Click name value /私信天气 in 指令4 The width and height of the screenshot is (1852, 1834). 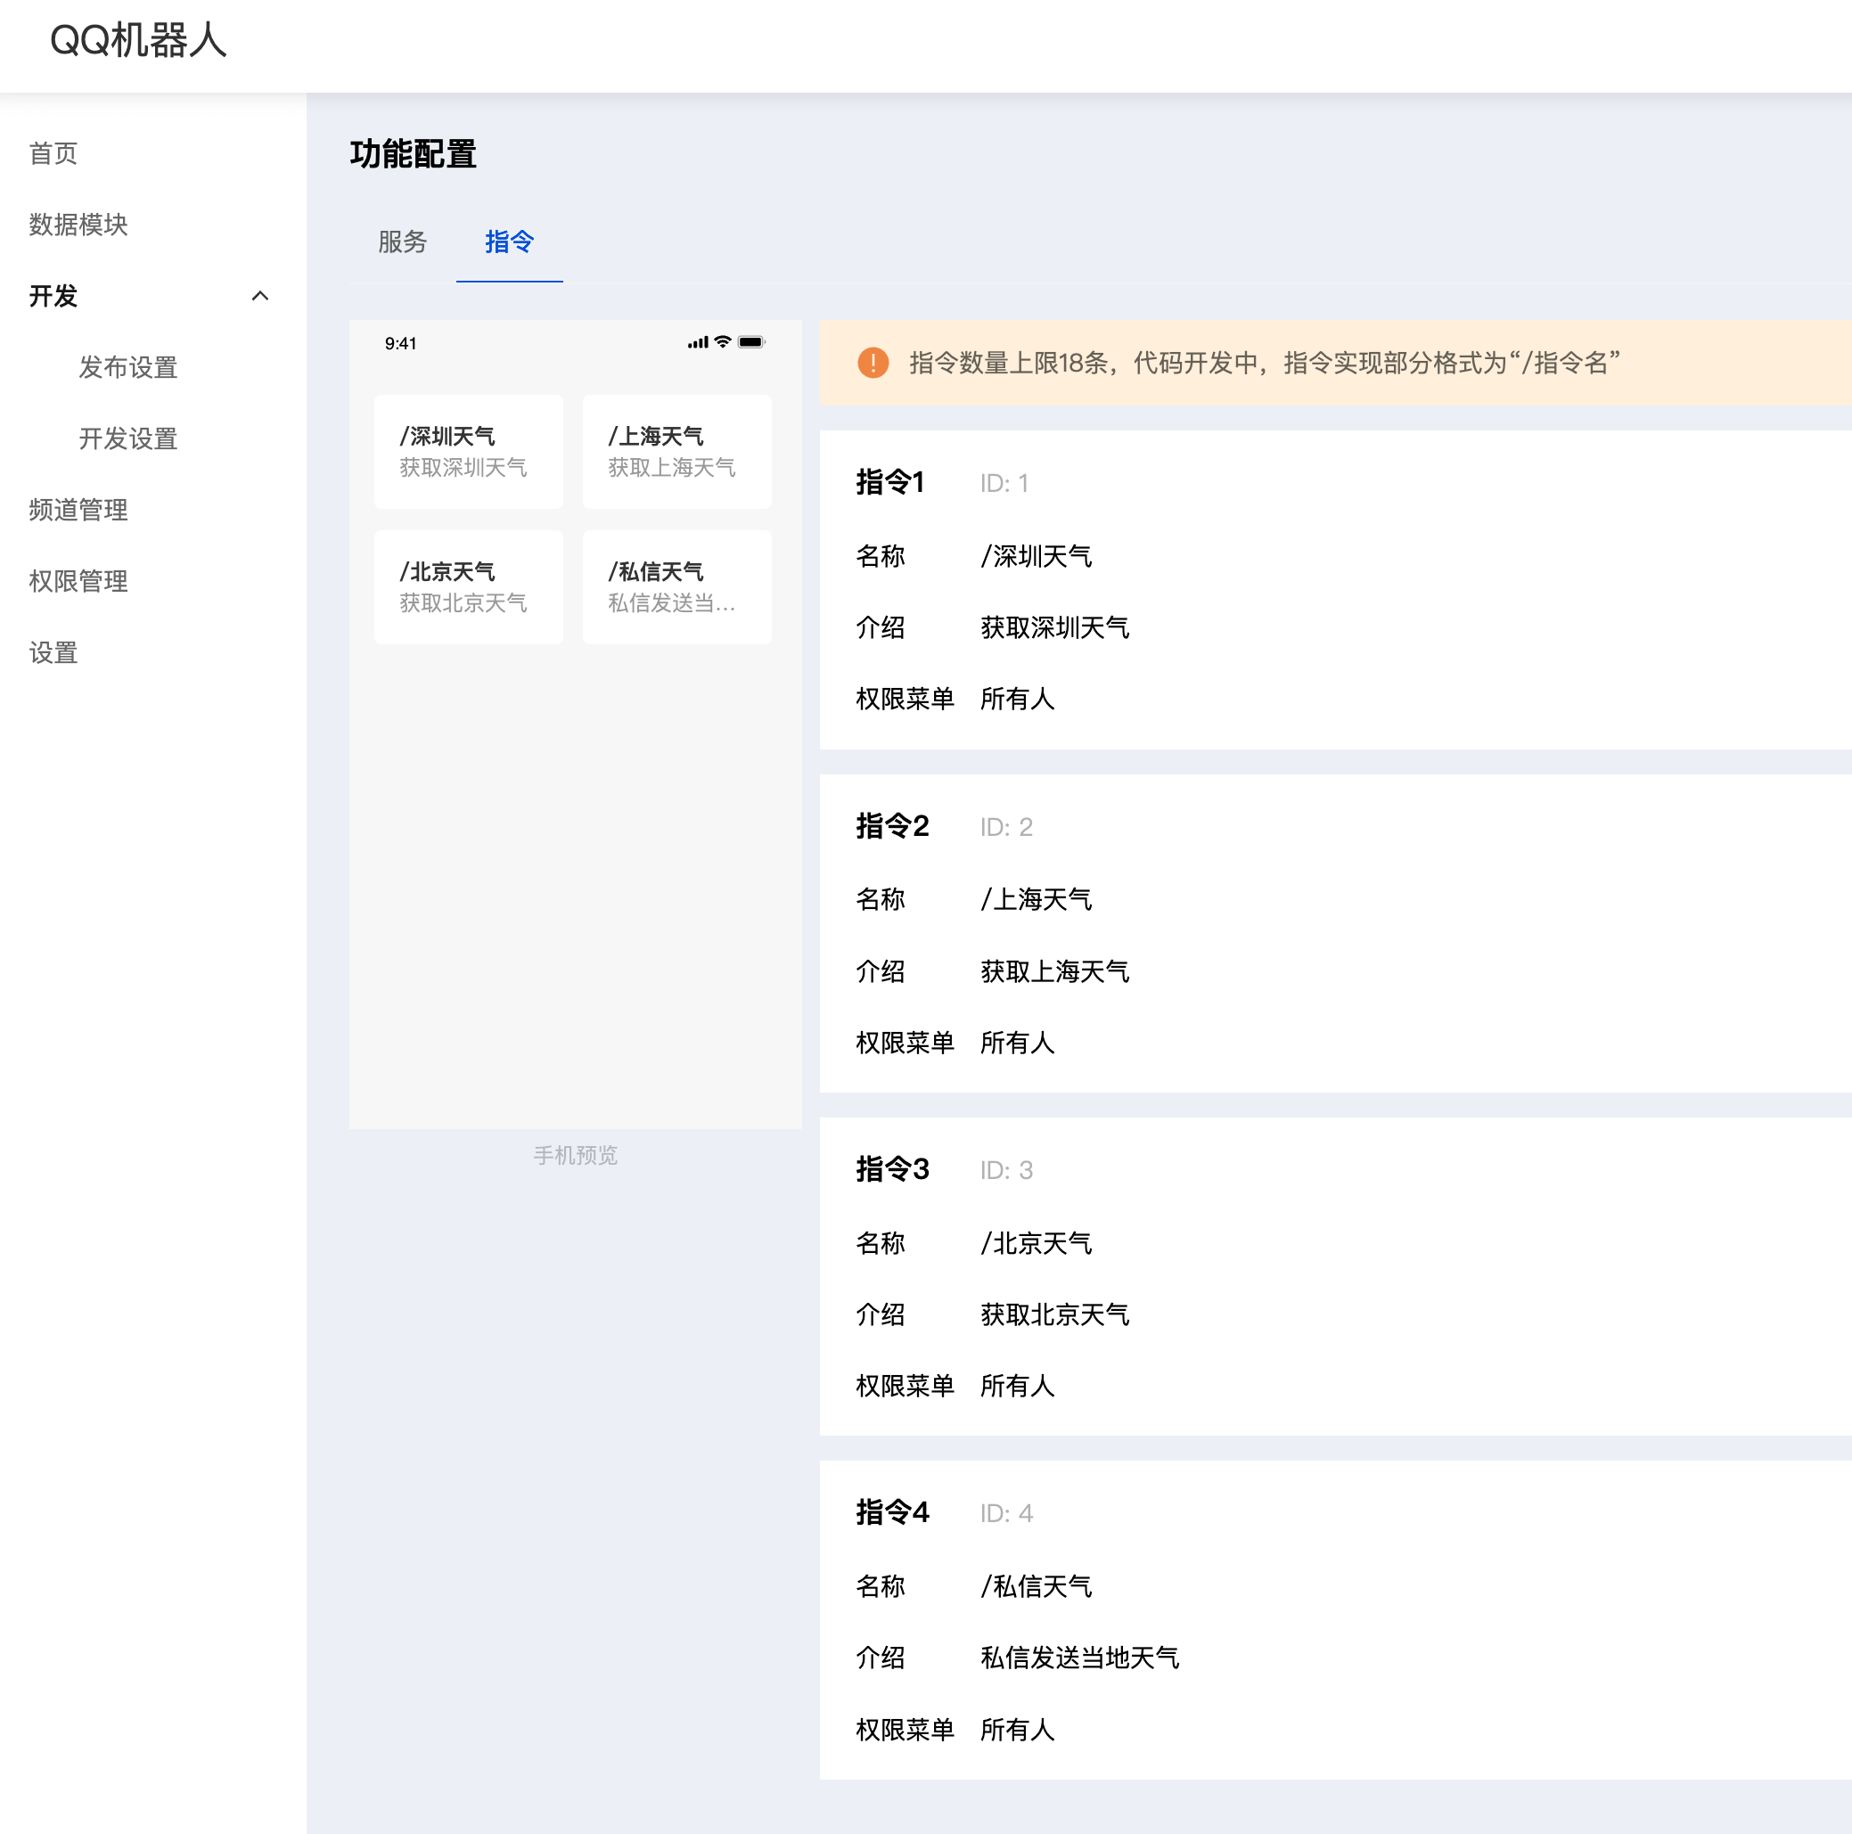click(1037, 1586)
